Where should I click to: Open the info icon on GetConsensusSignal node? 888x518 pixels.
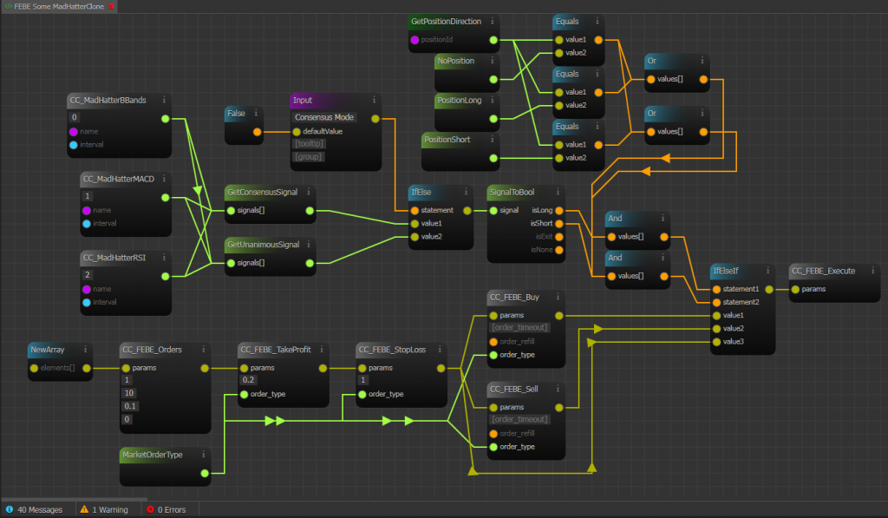(x=309, y=192)
